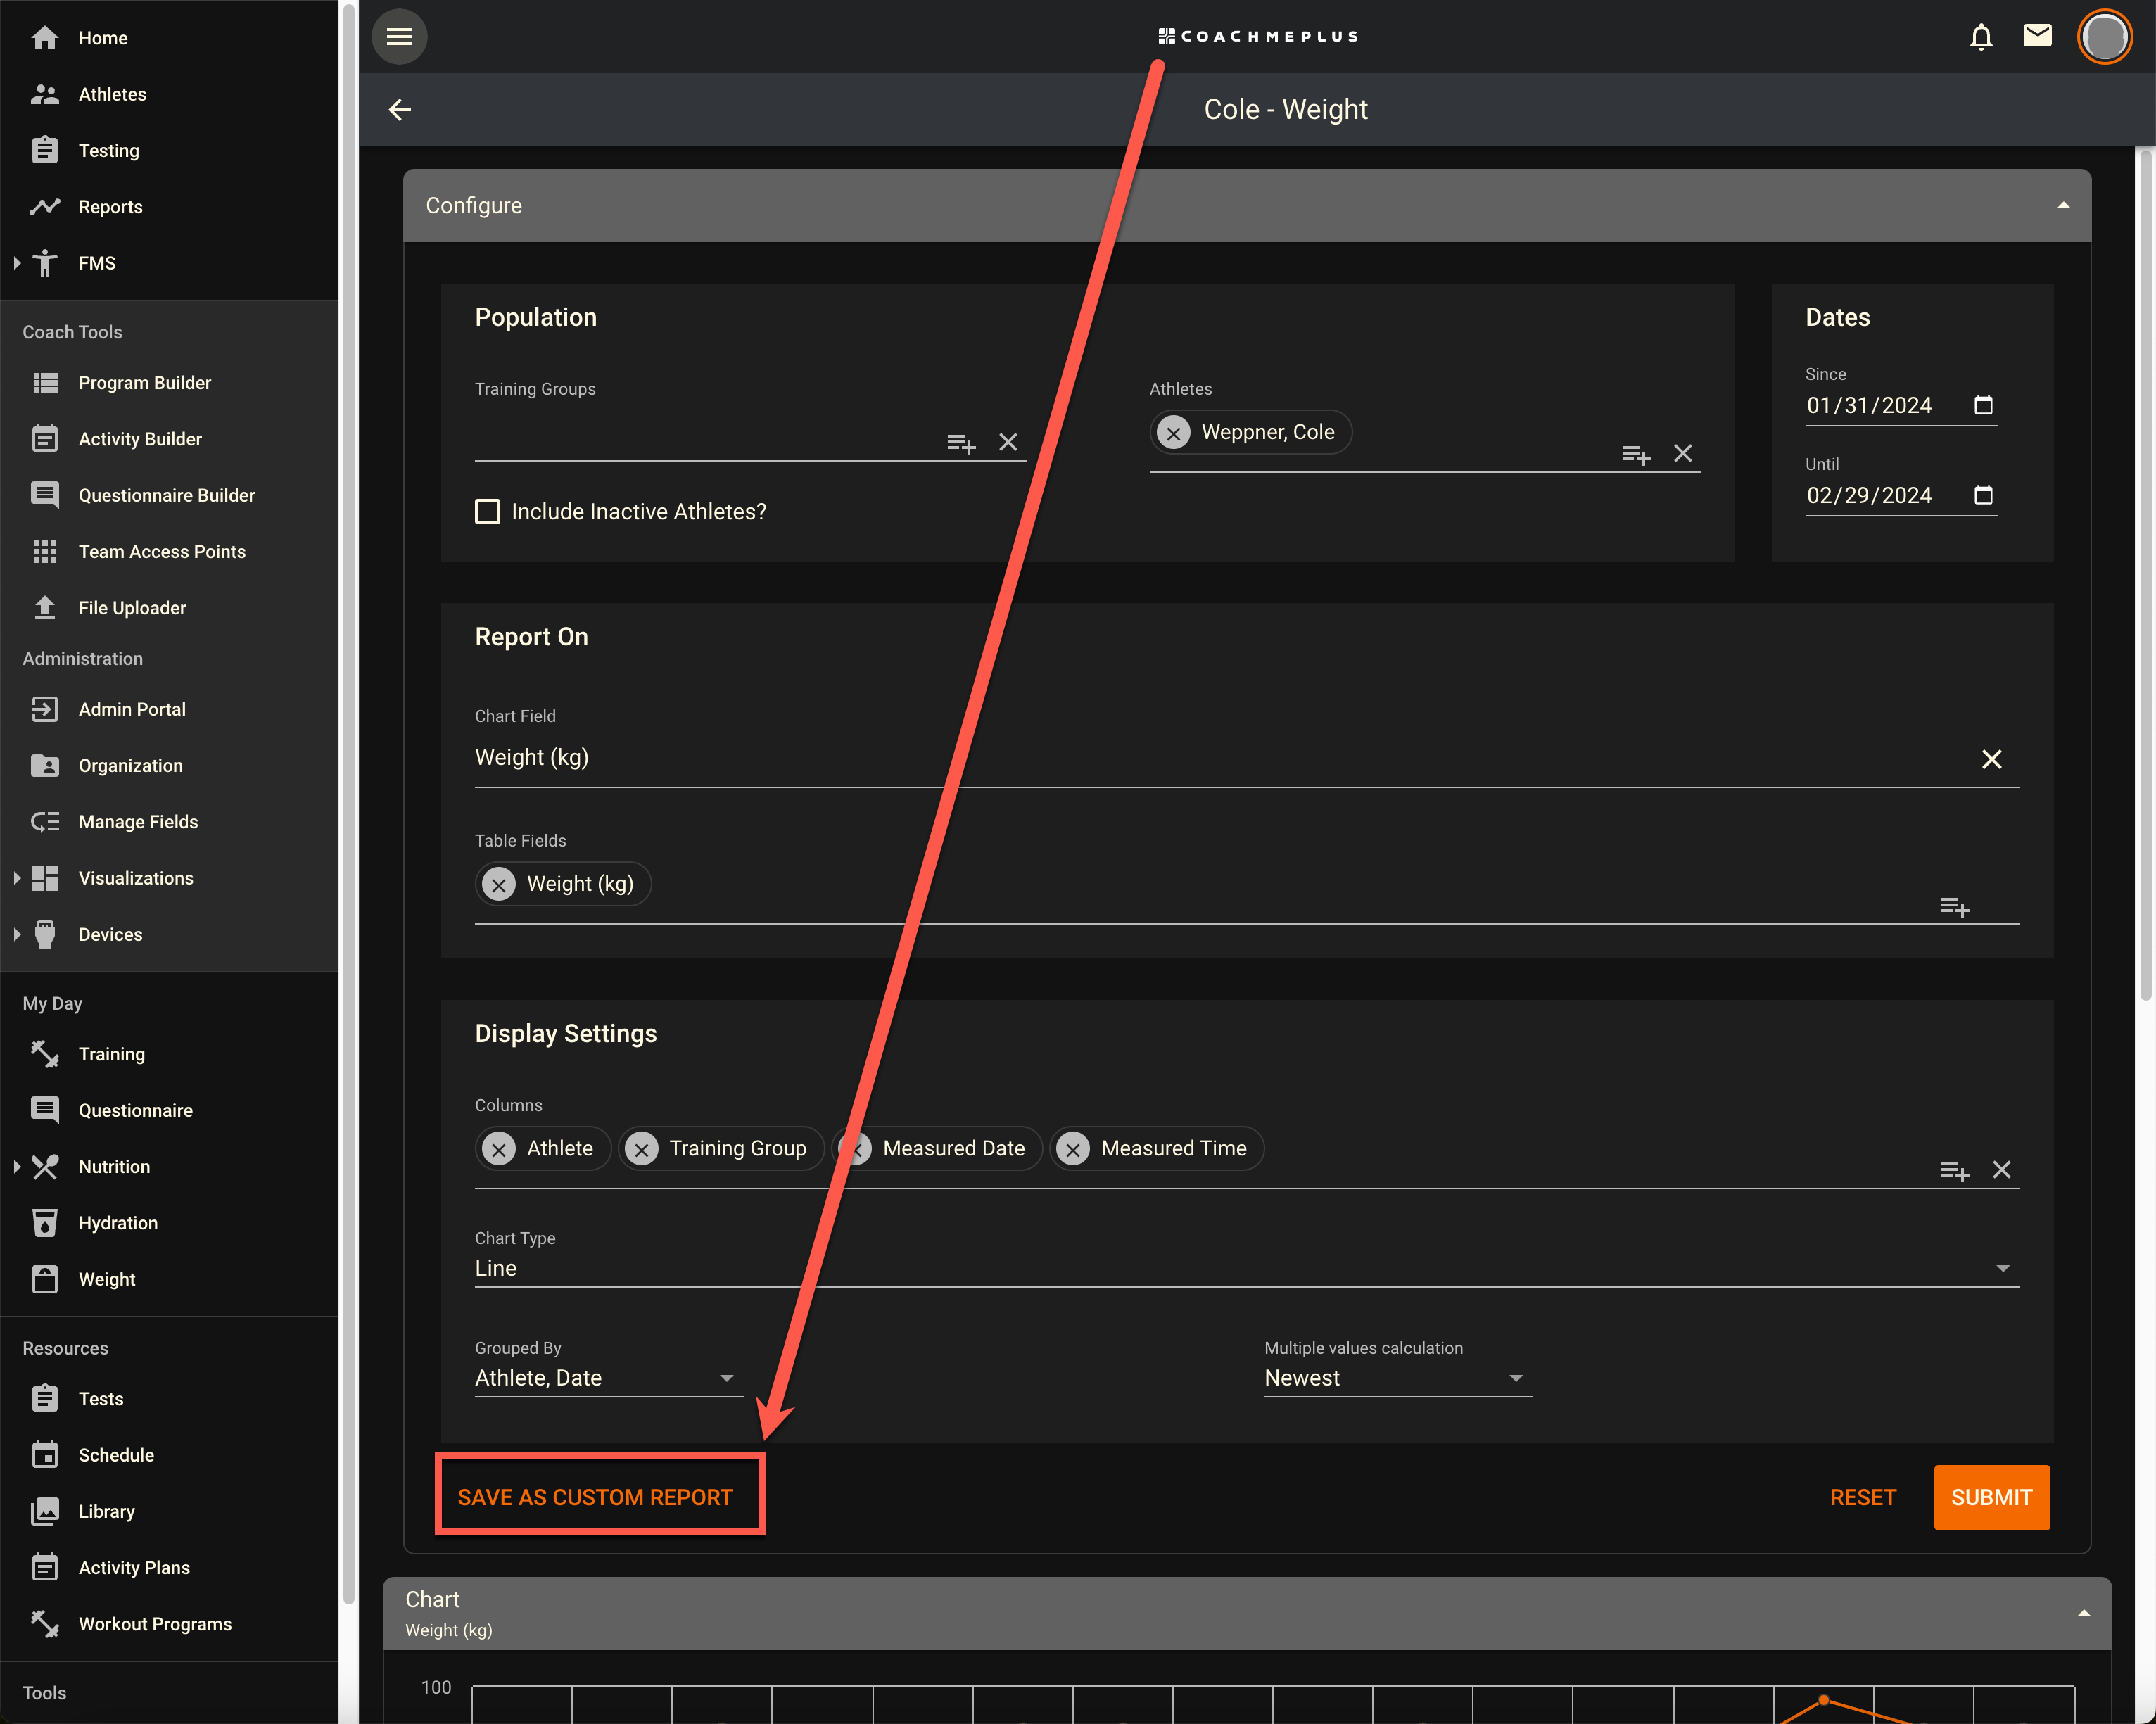
Task: Remove the Measured Time column chip
Action: [1073, 1150]
